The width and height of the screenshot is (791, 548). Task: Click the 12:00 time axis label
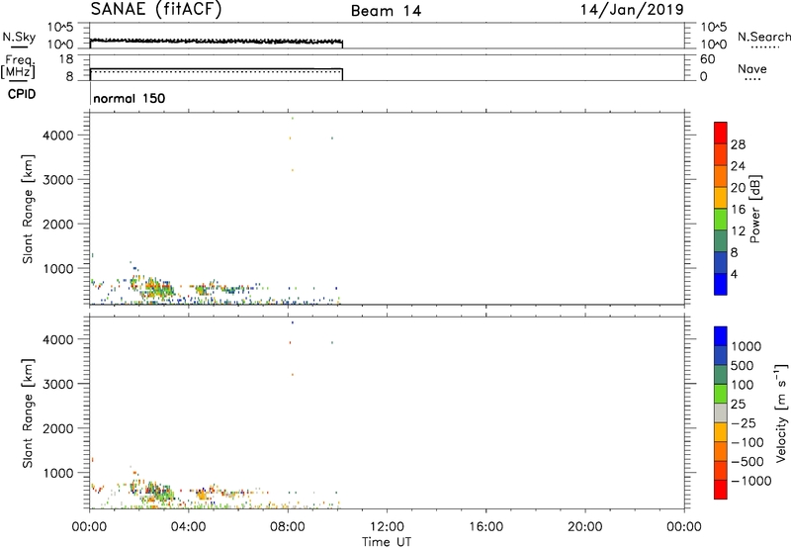click(x=387, y=527)
